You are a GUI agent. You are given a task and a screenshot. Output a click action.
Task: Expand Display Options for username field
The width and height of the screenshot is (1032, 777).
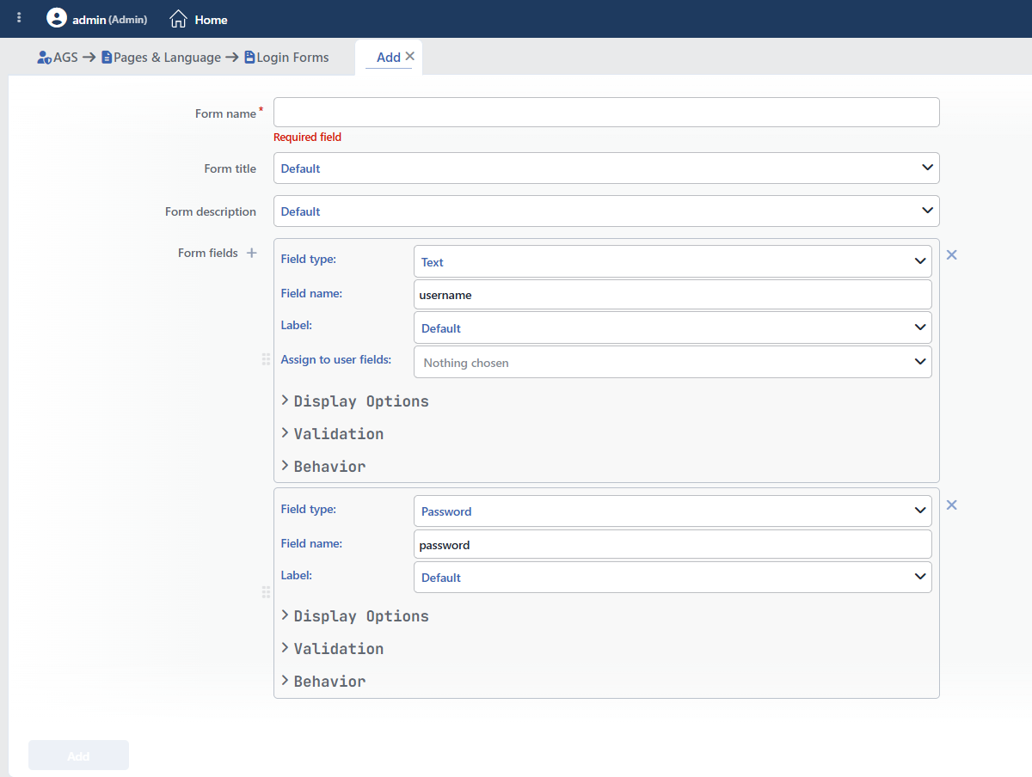point(354,401)
